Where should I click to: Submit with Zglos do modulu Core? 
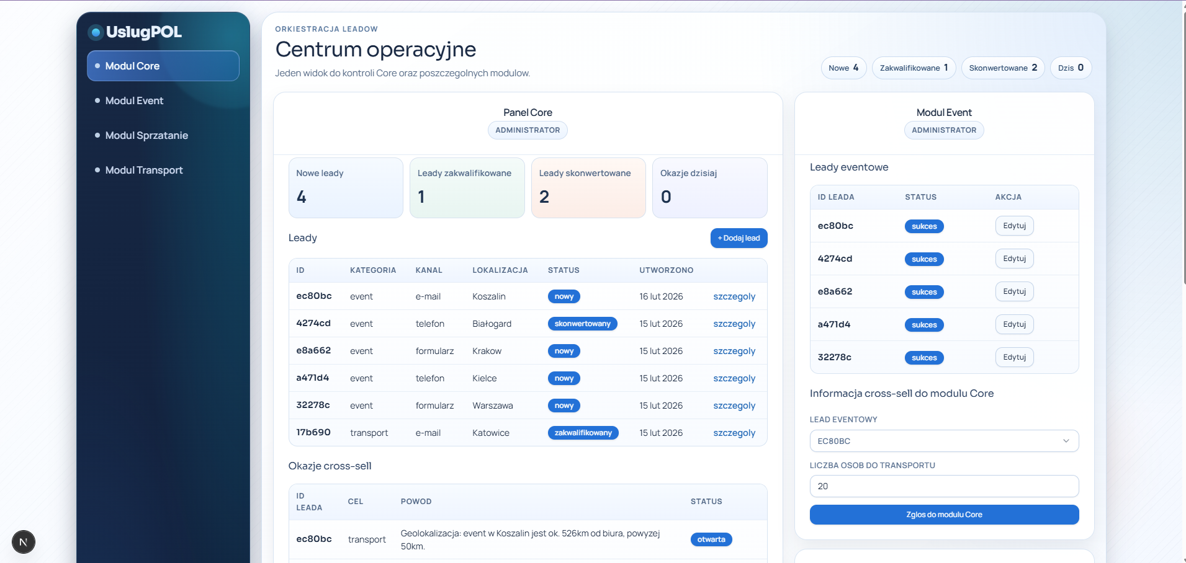(943, 515)
